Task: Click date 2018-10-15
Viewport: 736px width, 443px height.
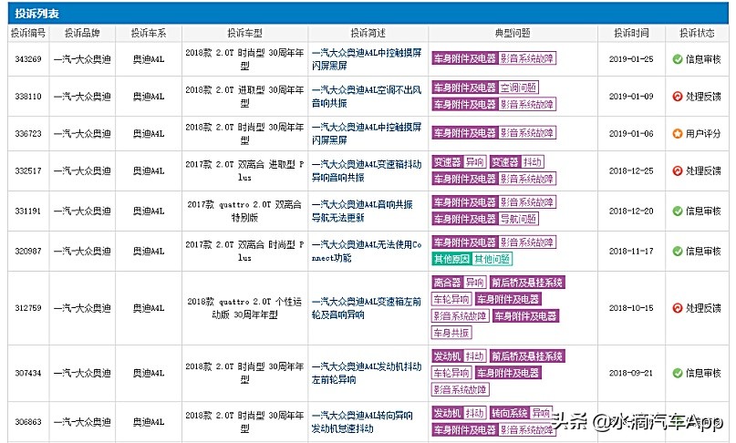Action: coord(631,308)
